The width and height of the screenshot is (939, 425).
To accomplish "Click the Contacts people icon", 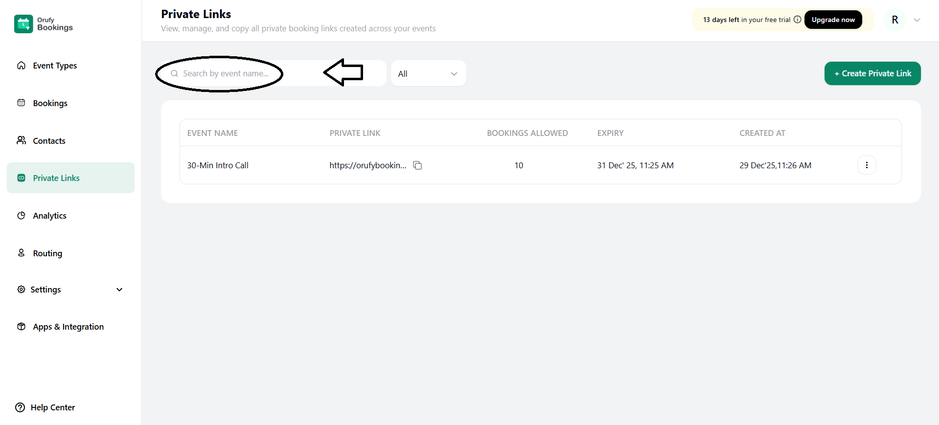I will (x=21, y=140).
